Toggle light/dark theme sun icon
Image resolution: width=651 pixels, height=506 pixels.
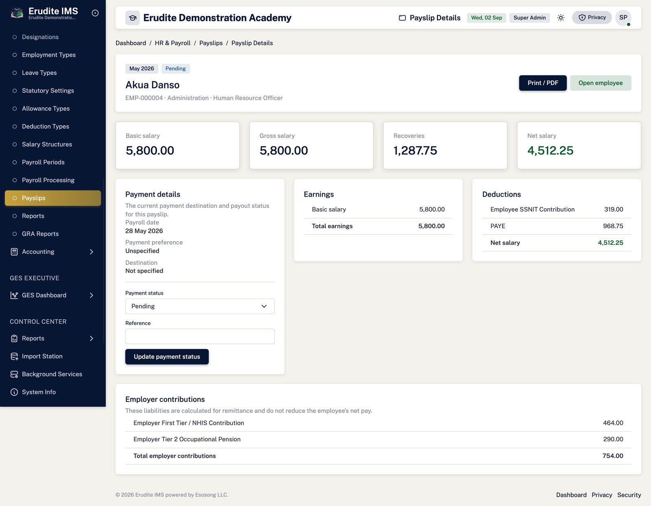[561, 17]
